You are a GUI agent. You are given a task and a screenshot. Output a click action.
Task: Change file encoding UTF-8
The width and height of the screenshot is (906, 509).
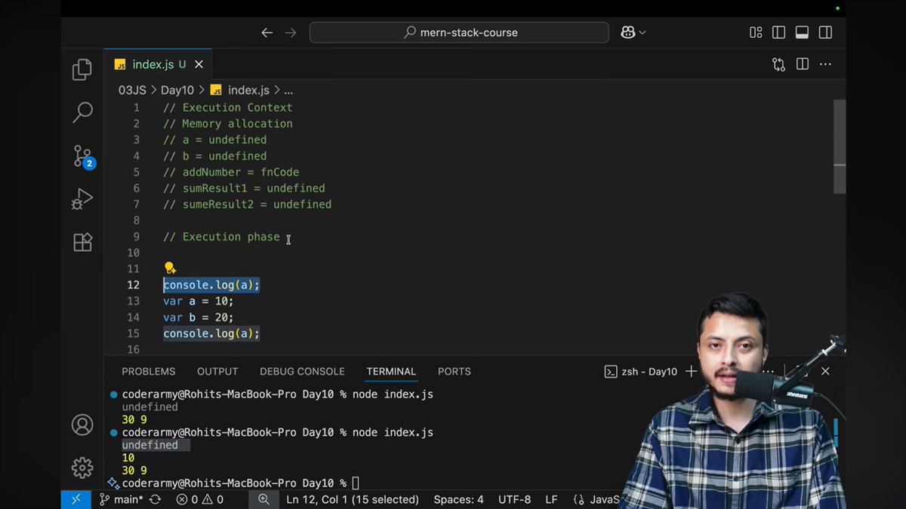click(x=515, y=499)
